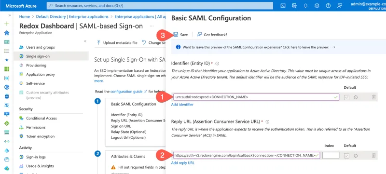Click the green plus Create resource icon
This screenshot has height=174, width=386.
click(7, 24)
